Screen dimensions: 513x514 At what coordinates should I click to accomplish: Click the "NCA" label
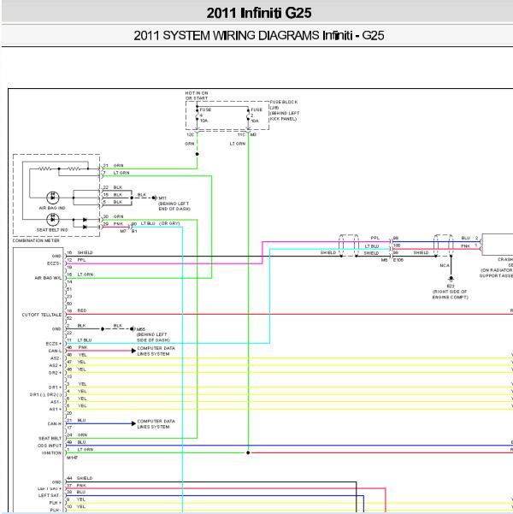[x=445, y=265]
